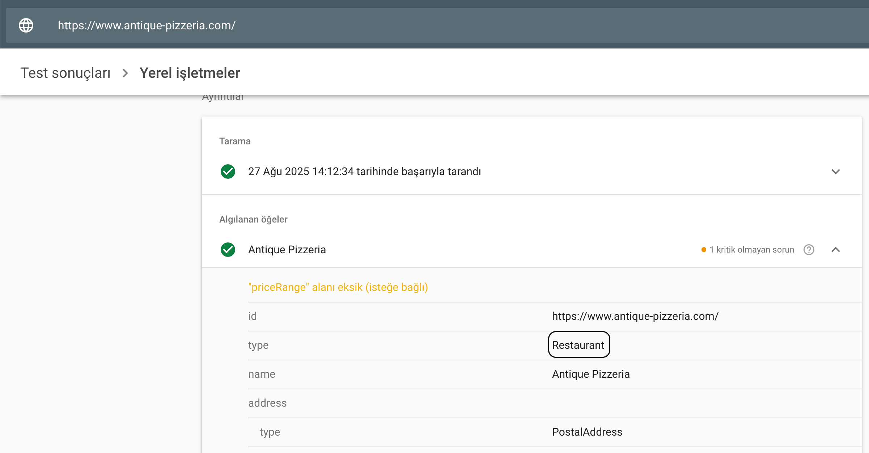Click the Yerel işletmeler breadcrumb title
Image resolution: width=869 pixels, height=453 pixels.
pyautogui.click(x=190, y=73)
